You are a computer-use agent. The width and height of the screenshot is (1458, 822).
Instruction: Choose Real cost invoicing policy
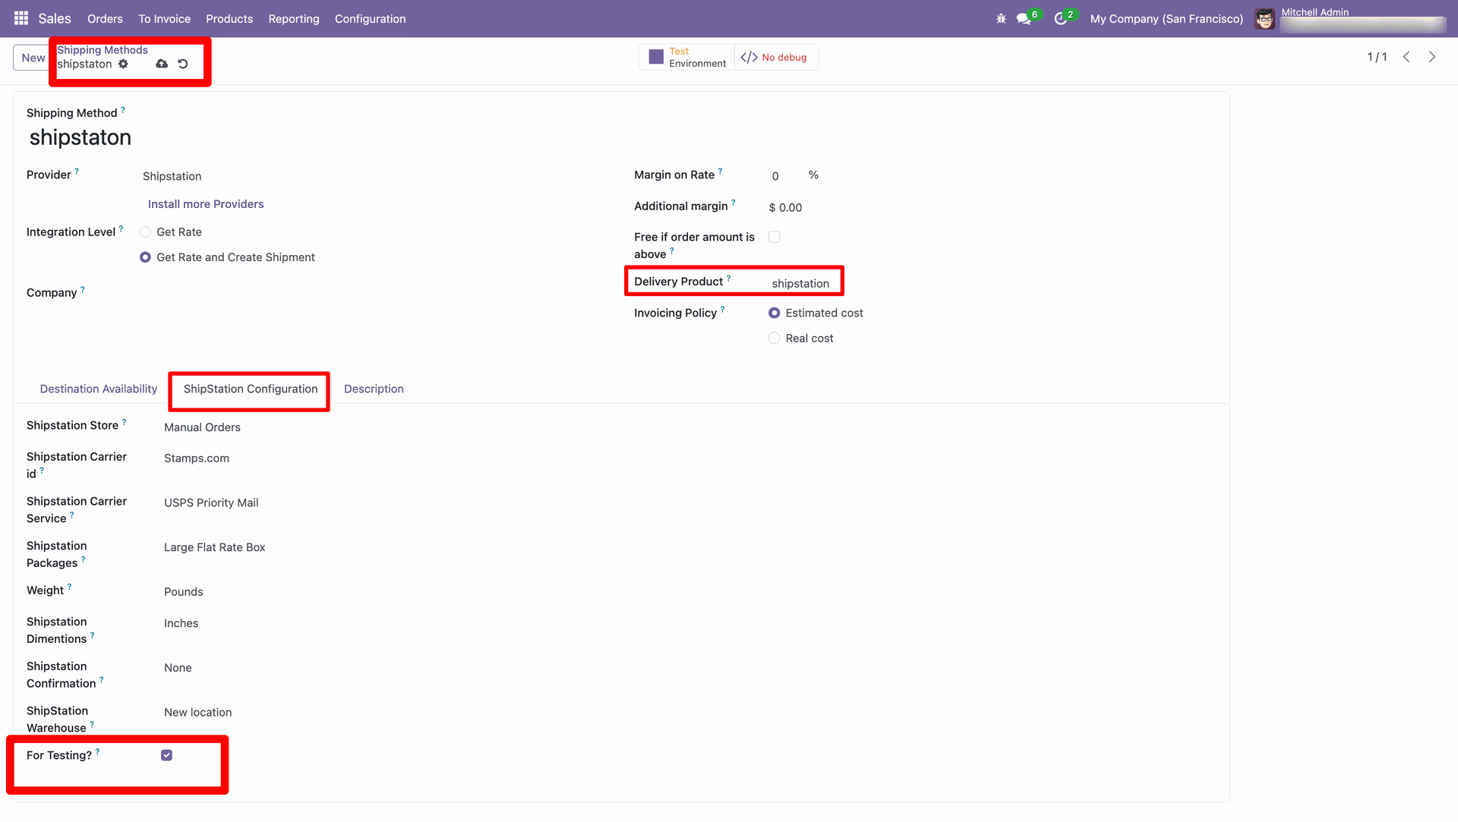click(774, 339)
